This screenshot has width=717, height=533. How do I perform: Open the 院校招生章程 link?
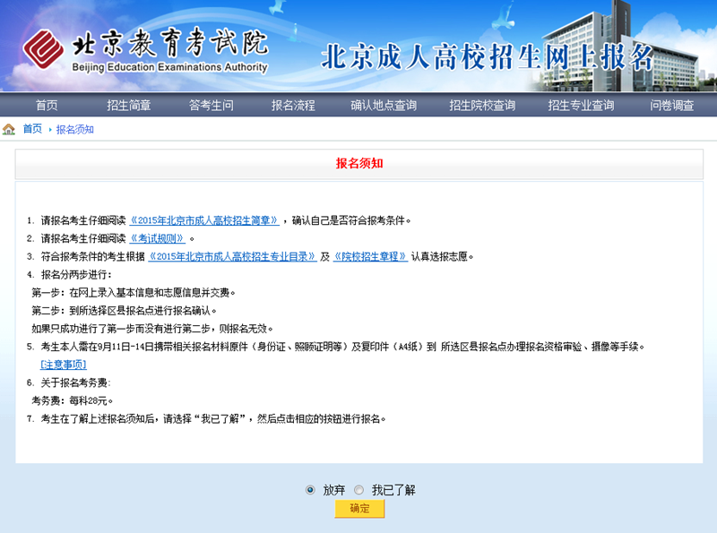point(370,256)
